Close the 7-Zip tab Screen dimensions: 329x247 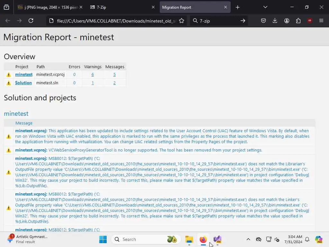153,7
